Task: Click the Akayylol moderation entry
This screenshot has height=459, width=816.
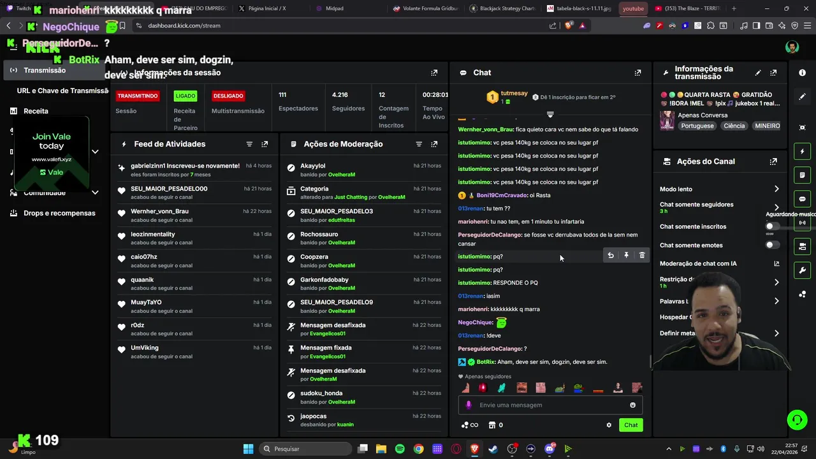Action: (x=363, y=170)
